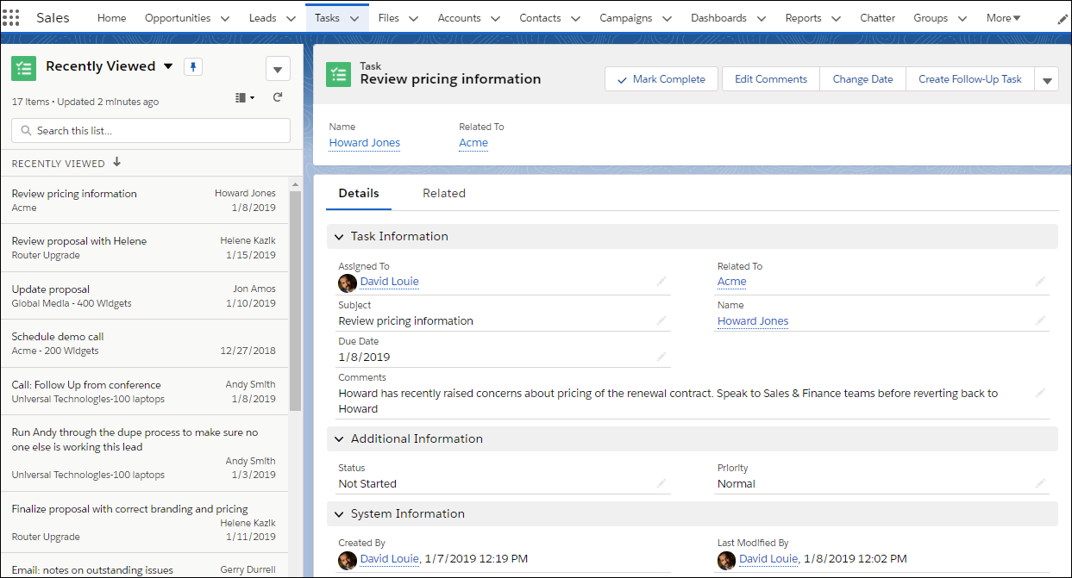The image size is (1072, 578).
Task: Open the Reports tab
Action: tap(803, 18)
